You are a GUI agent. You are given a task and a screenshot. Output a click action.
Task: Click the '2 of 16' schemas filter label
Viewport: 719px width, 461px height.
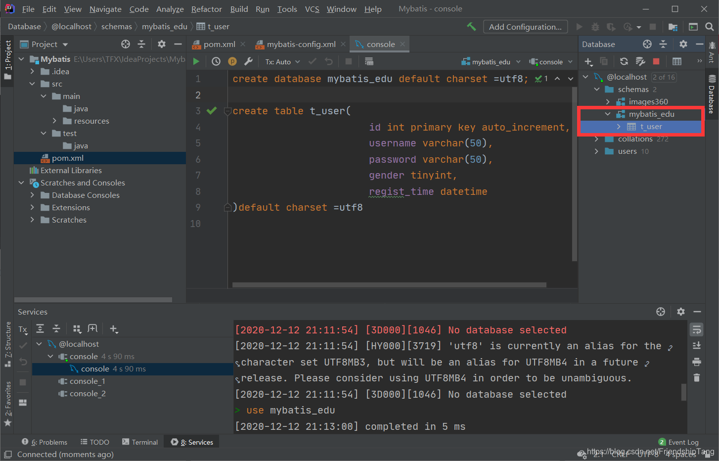click(664, 77)
